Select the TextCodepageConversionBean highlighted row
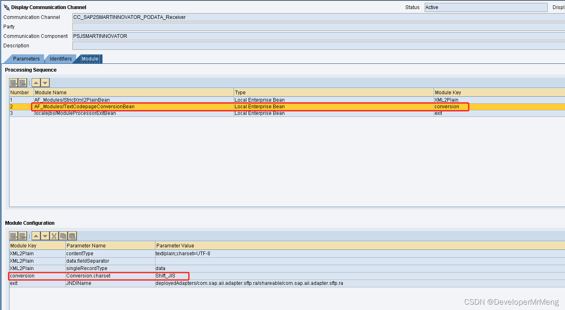 (x=123, y=106)
